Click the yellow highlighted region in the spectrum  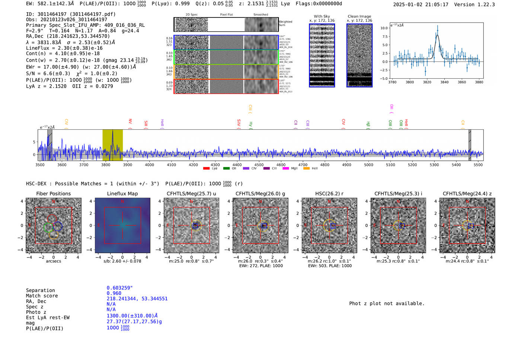pos(112,145)
